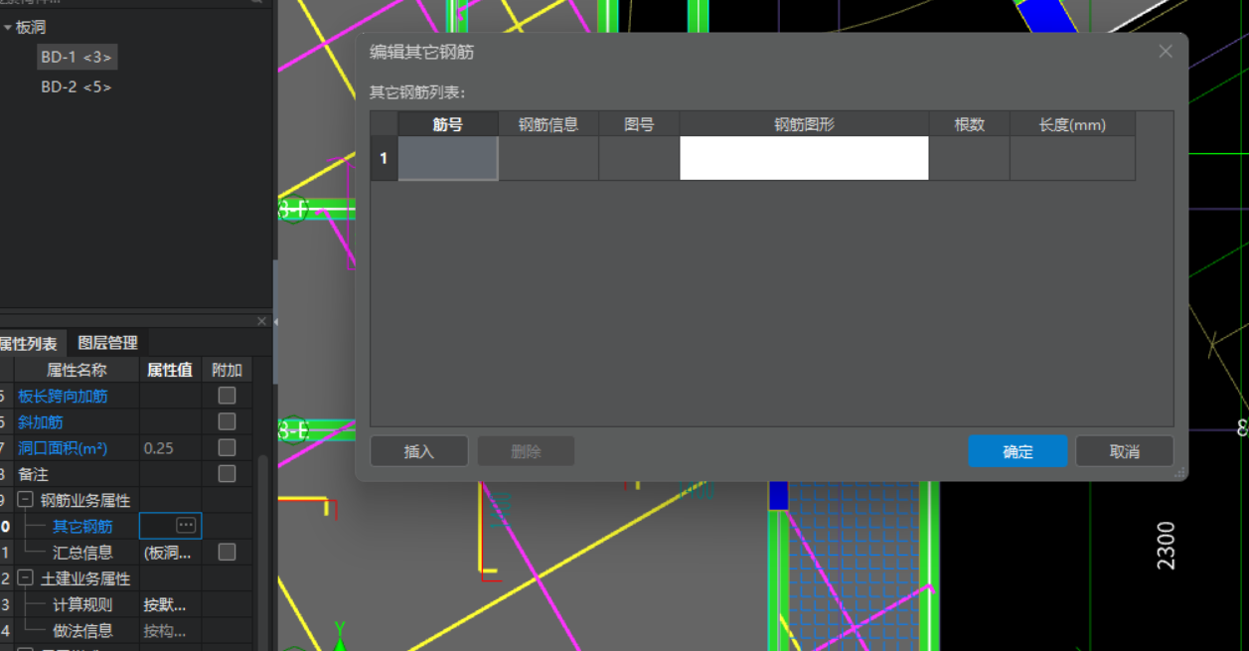Switch to the 图层管理 tab

click(107, 343)
